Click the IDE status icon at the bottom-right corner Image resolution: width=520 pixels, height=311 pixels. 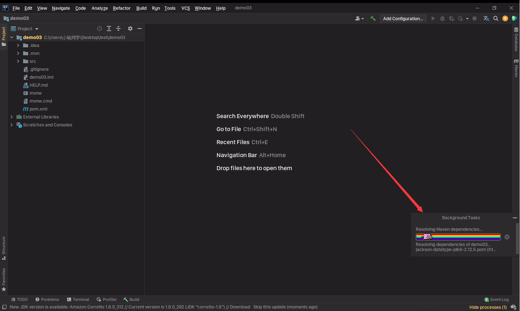coord(514,307)
